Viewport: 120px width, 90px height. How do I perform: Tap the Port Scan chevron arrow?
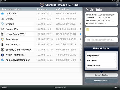tap(115, 60)
